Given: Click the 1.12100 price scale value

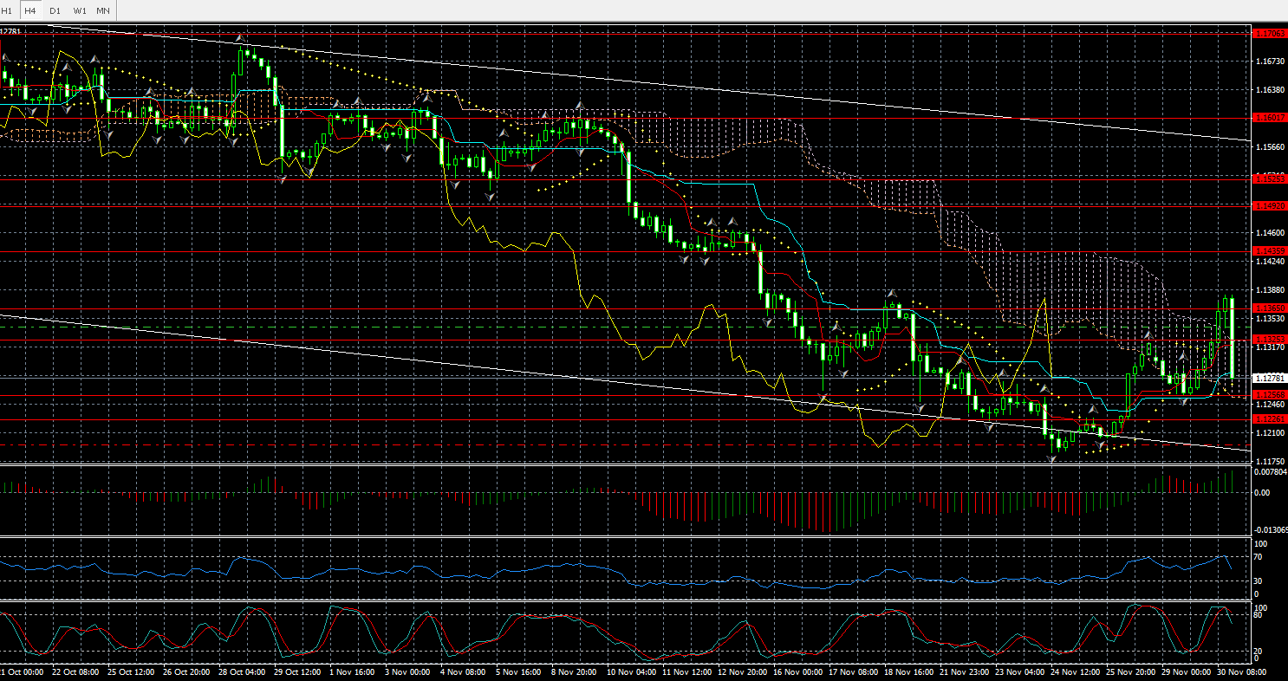Looking at the screenshot, I should click(x=1270, y=433).
